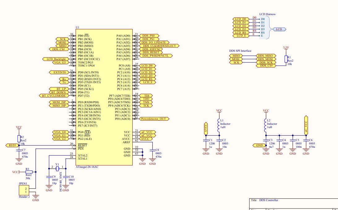Select the DDS_IOSYNC port

point(151,49)
